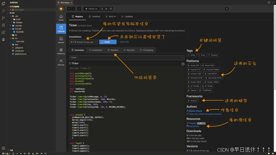The width and height of the screenshot is (276, 155).
Task: Click the blue Install button
Action: point(106,42)
